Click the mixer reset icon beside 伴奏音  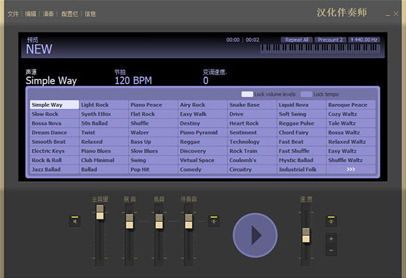click(214, 221)
